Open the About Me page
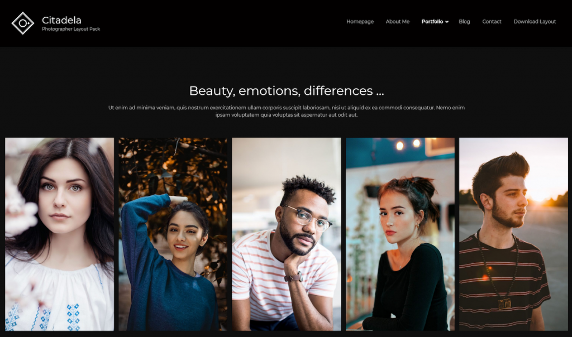The image size is (572, 337). click(398, 22)
